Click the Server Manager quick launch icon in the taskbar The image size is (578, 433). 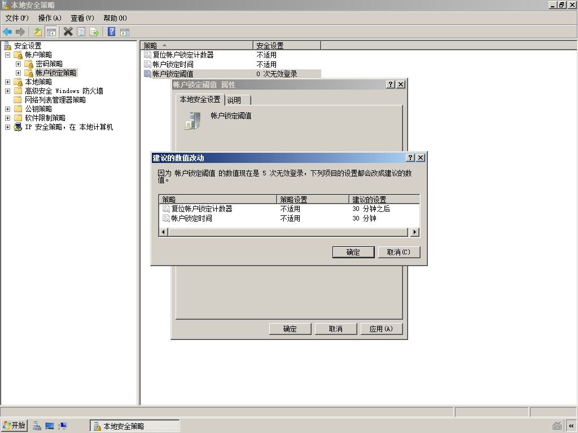pos(37,426)
